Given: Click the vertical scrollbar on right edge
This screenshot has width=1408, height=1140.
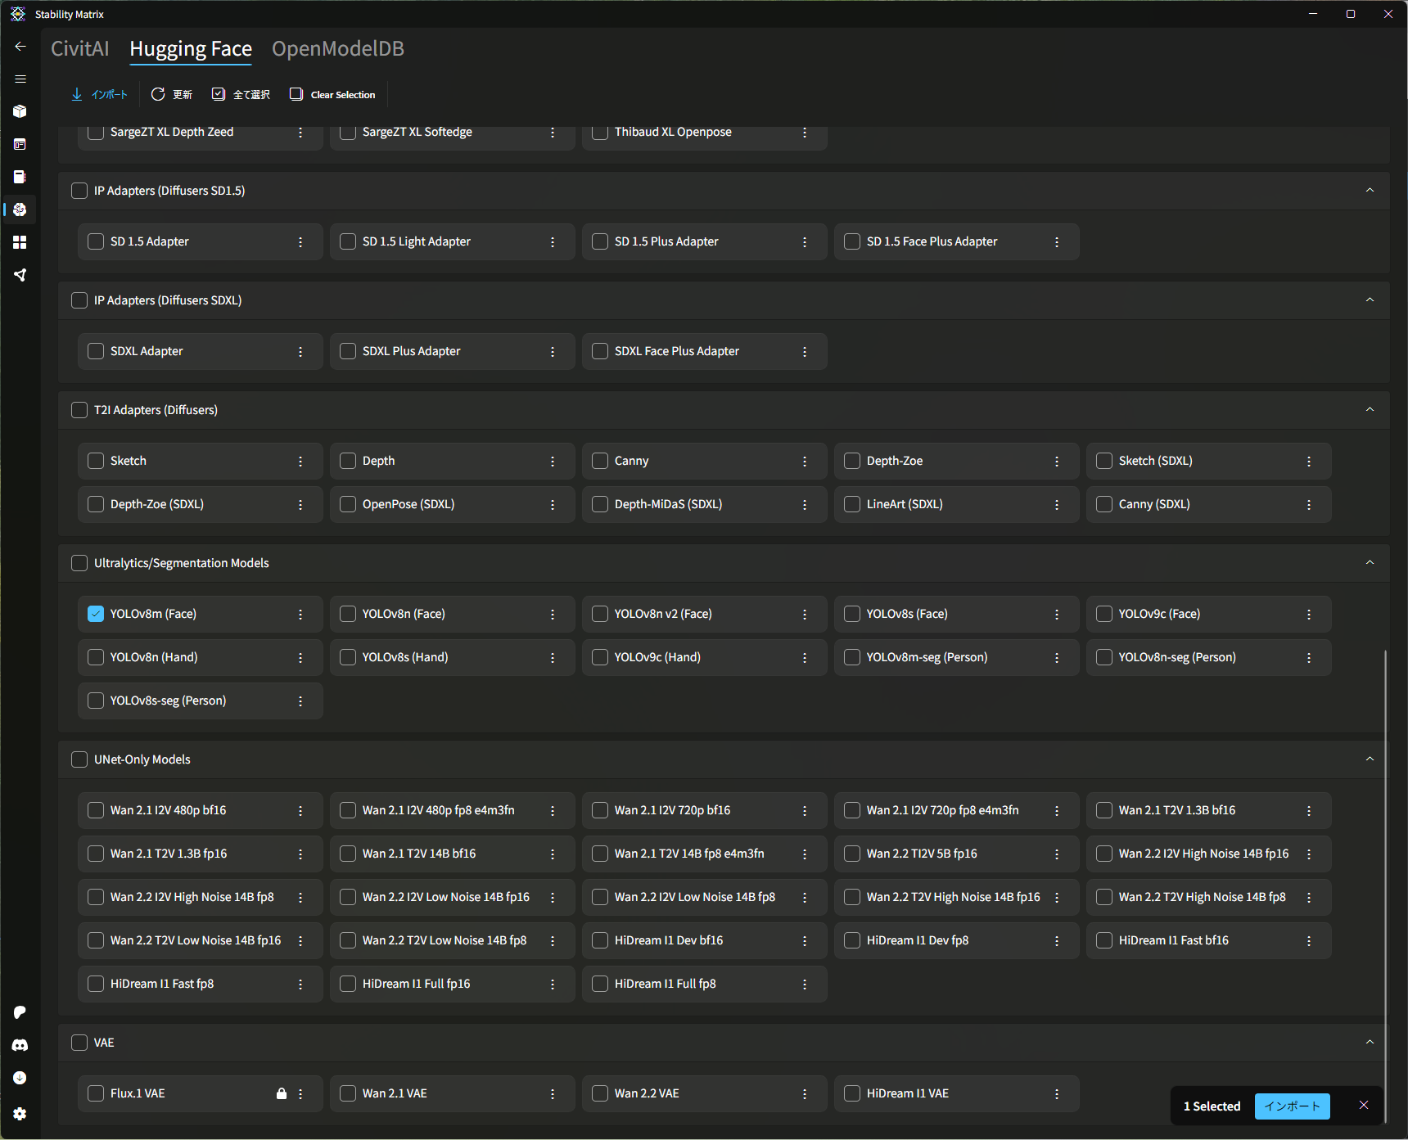Looking at the screenshot, I should [1385, 818].
